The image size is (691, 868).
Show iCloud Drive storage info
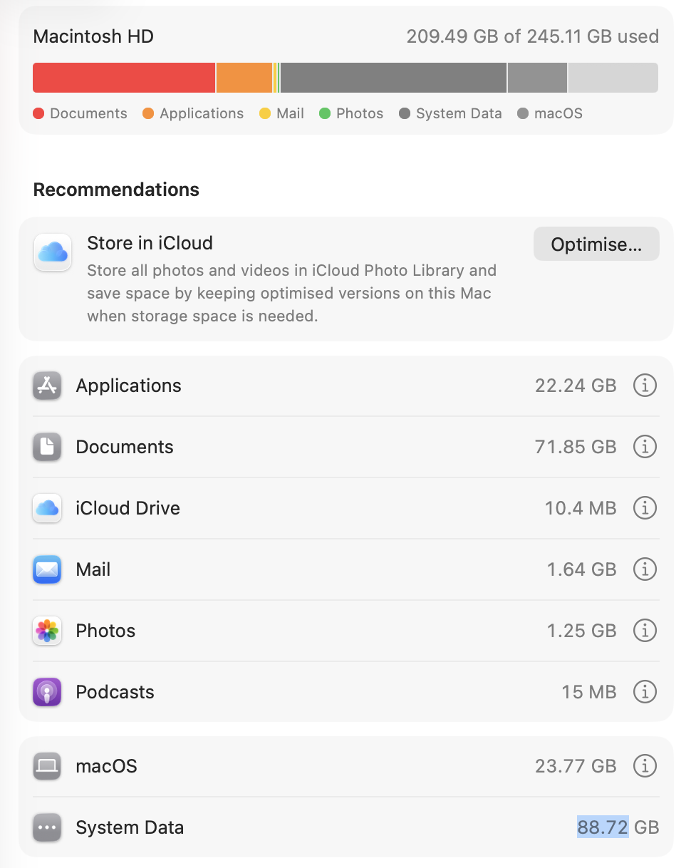(x=645, y=508)
